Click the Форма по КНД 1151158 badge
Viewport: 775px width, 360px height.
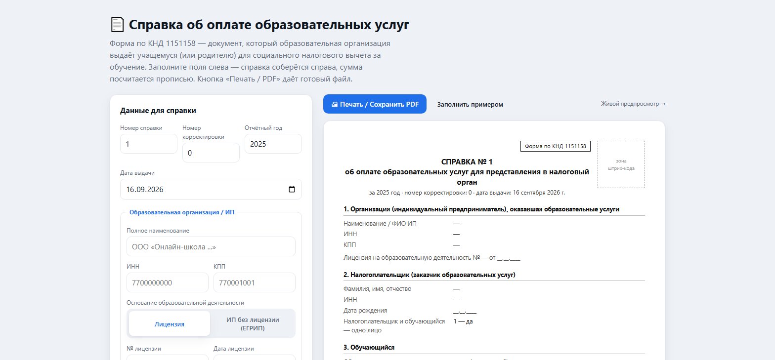[556, 146]
